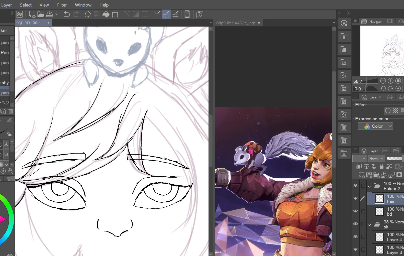Open the Help menu

[104, 5]
